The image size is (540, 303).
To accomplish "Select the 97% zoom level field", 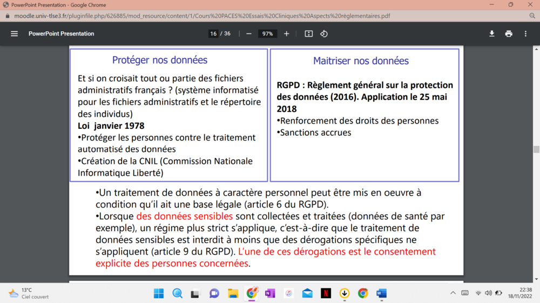I will (x=267, y=33).
